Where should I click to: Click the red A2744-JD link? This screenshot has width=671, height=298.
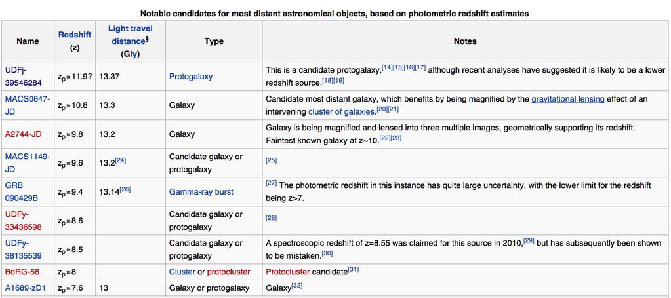(22, 134)
